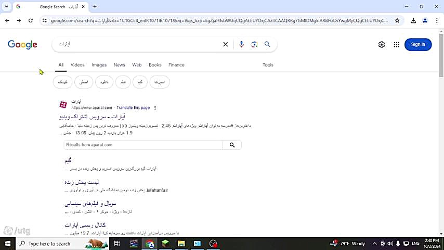The height and width of the screenshot is (250, 444).
Task: Show hidden system tray icons chevron
Action: [x=375, y=243]
